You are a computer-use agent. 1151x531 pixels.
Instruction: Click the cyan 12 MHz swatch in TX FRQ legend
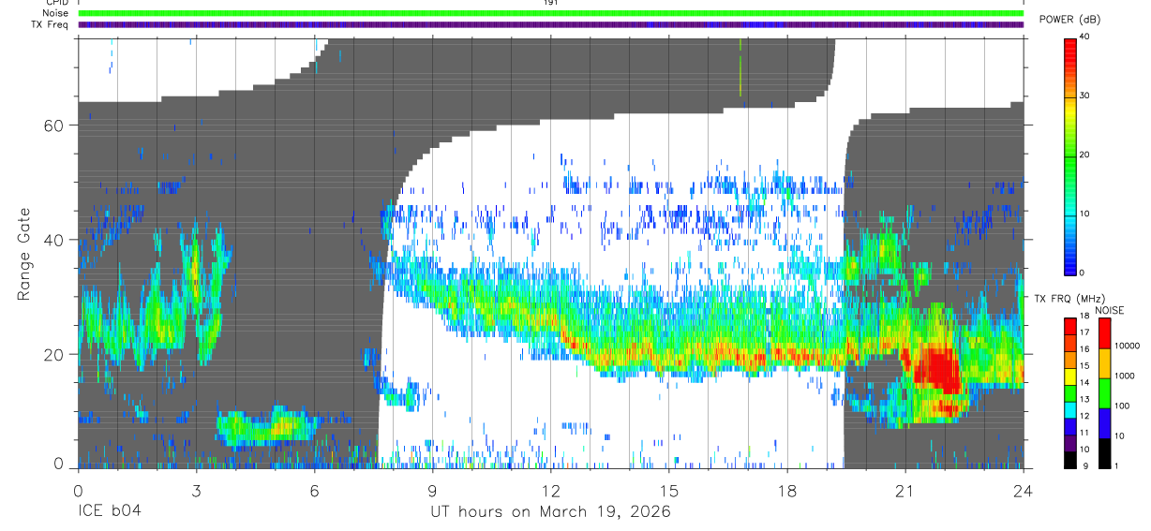coord(1070,408)
